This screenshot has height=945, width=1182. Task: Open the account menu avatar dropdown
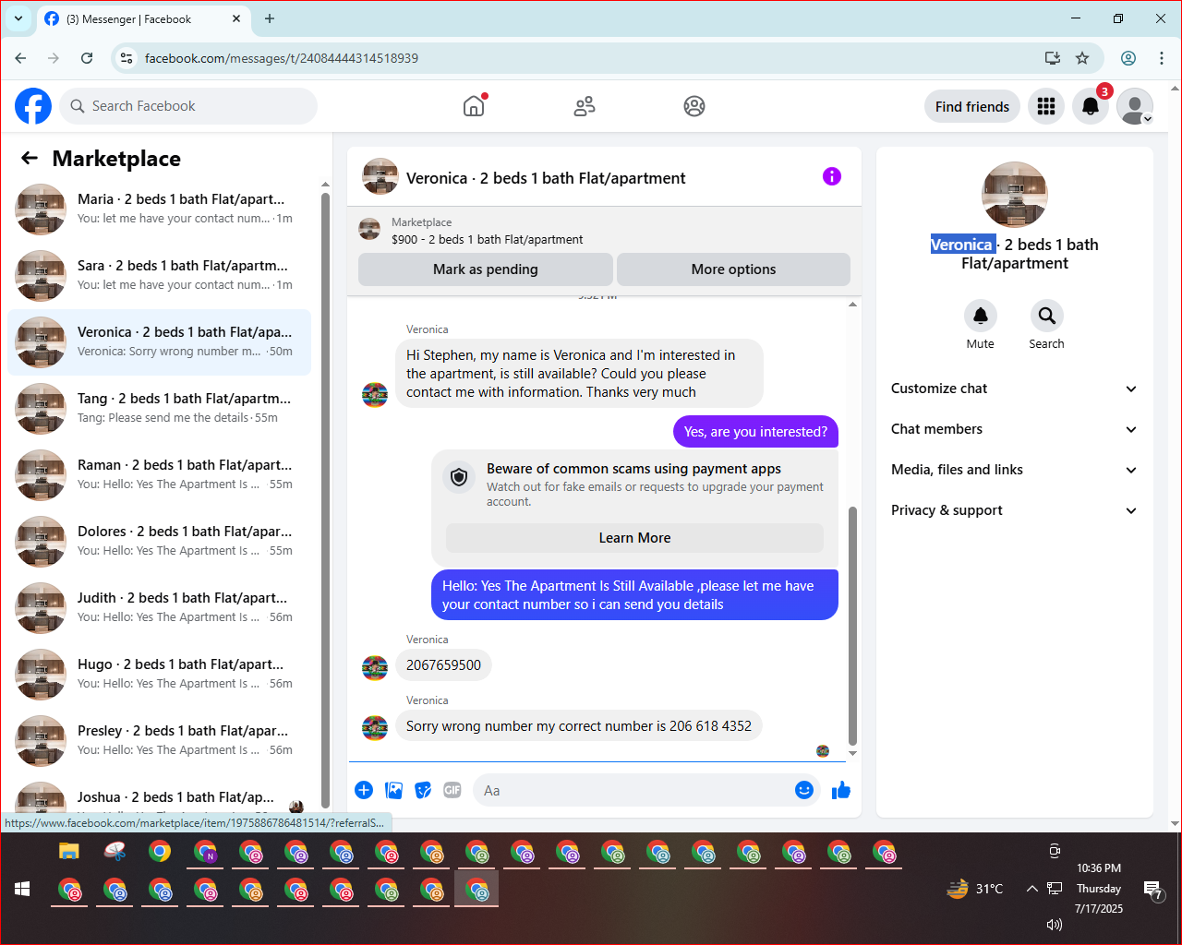(1135, 106)
